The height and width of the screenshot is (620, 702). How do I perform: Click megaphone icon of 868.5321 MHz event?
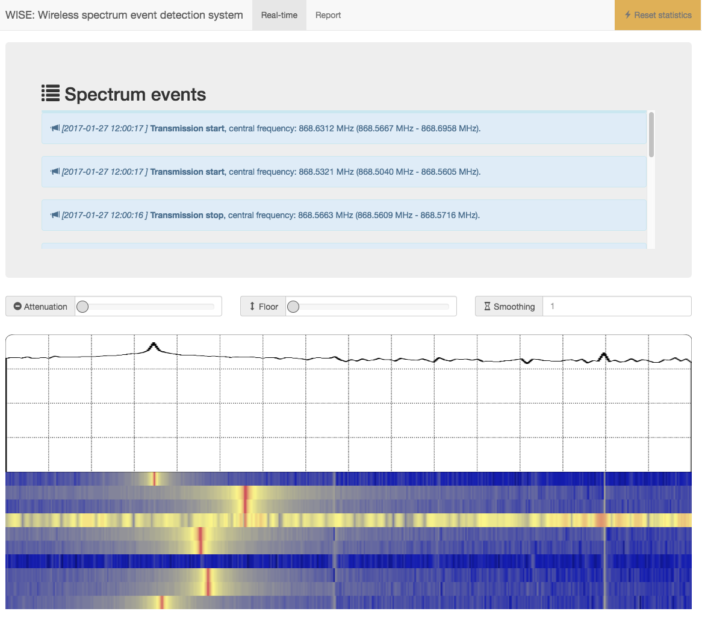point(55,172)
